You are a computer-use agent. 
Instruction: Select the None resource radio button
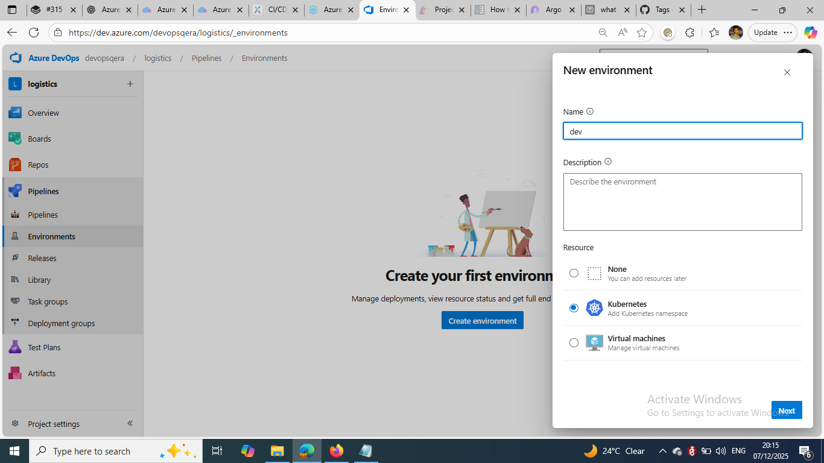[x=574, y=273]
